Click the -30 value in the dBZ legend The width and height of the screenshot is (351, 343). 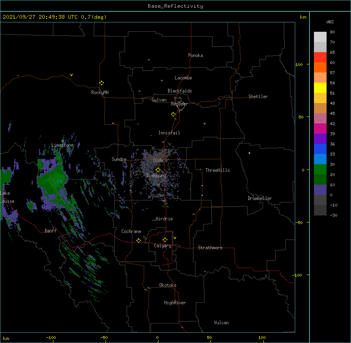click(333, 215)
